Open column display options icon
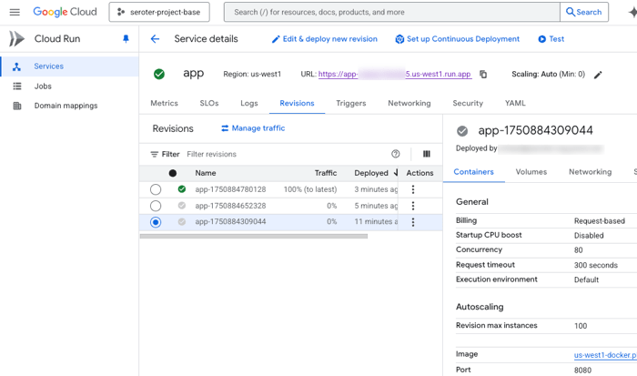The height and width of the screenshot is (376, 637). click(x=426, y=154)
